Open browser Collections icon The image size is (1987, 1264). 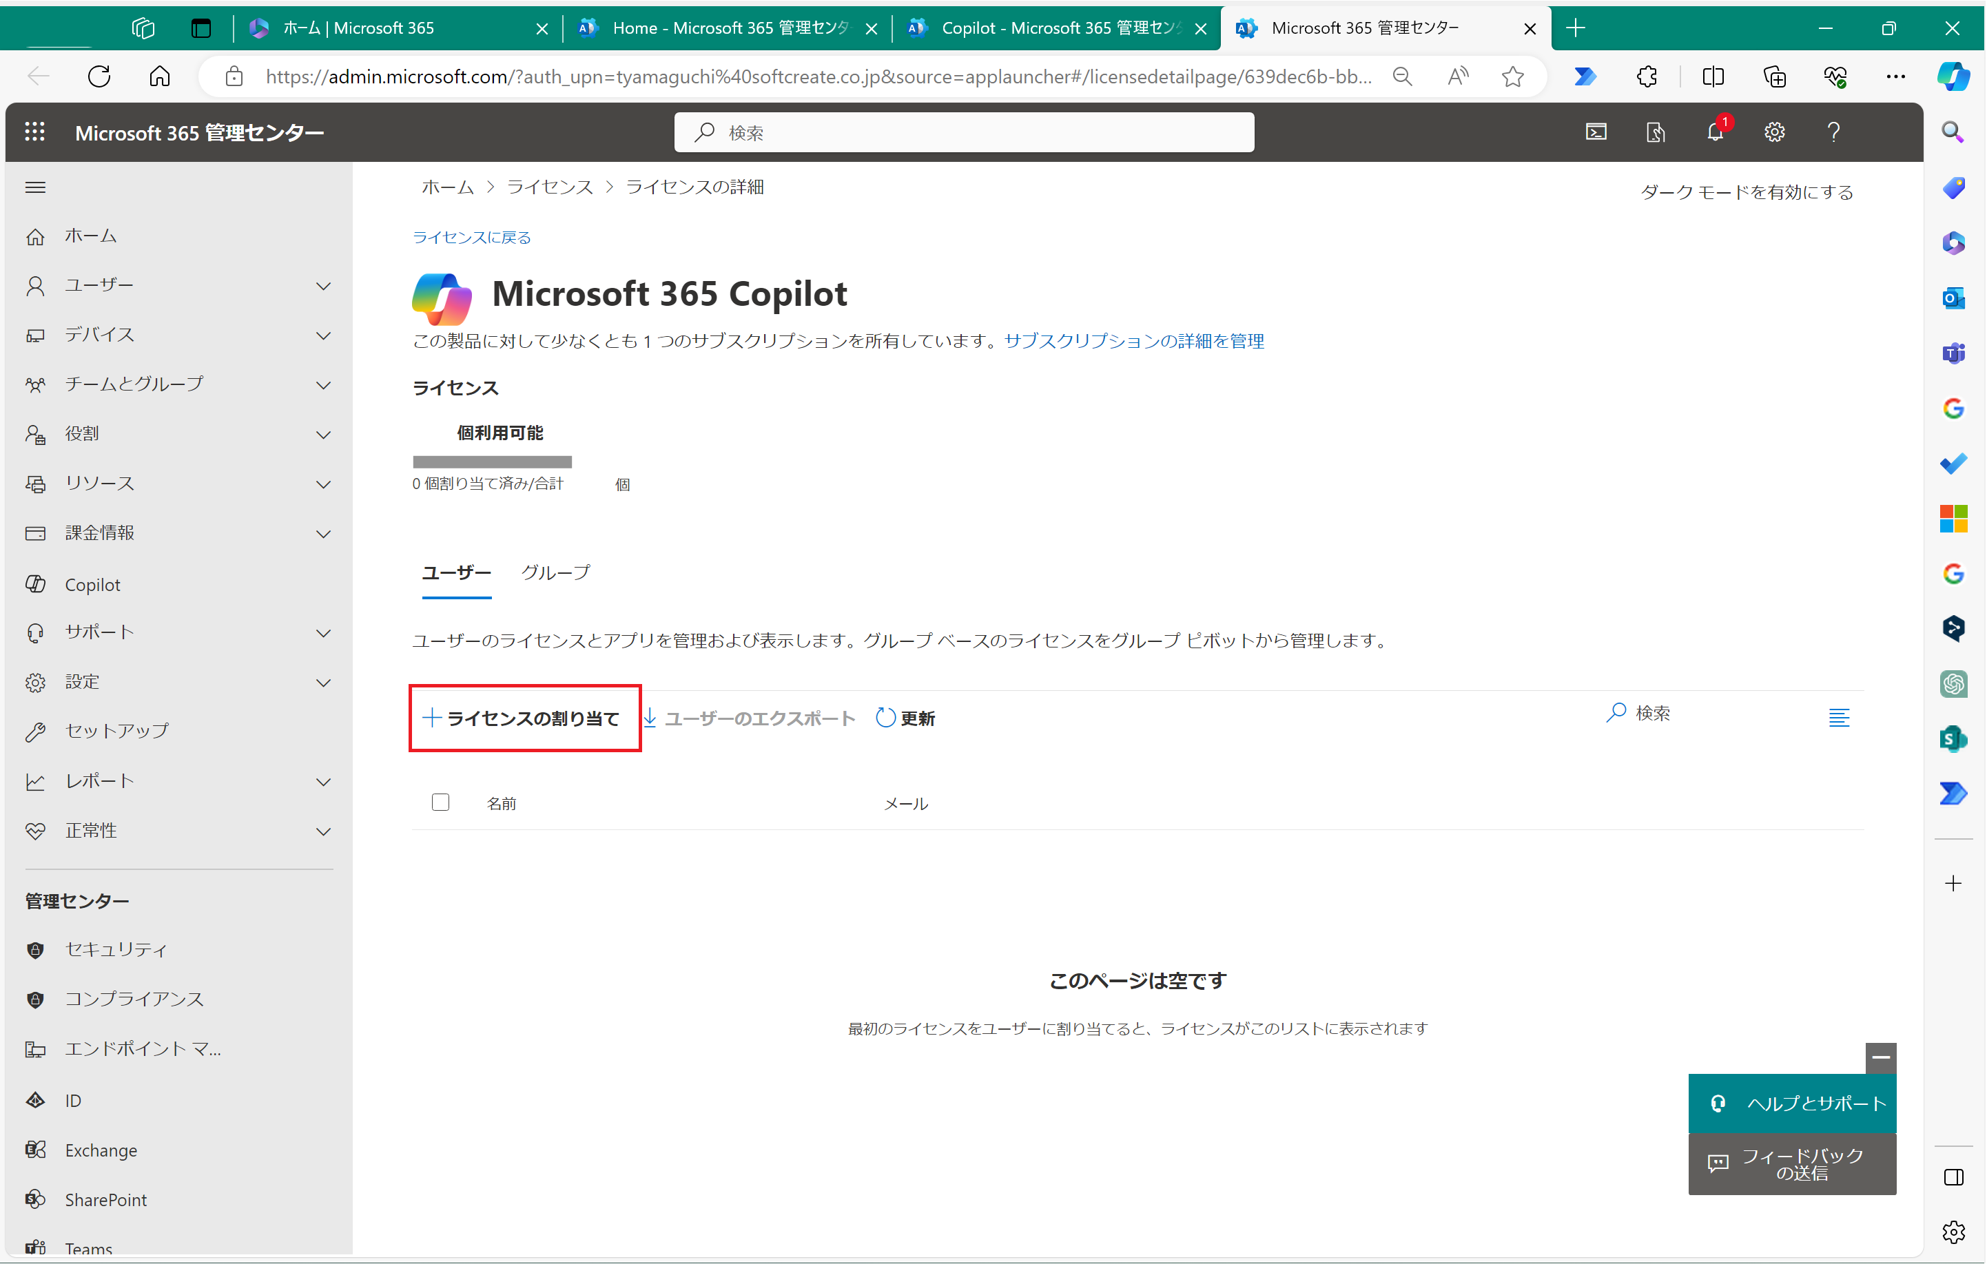(x=1774, y=76)
